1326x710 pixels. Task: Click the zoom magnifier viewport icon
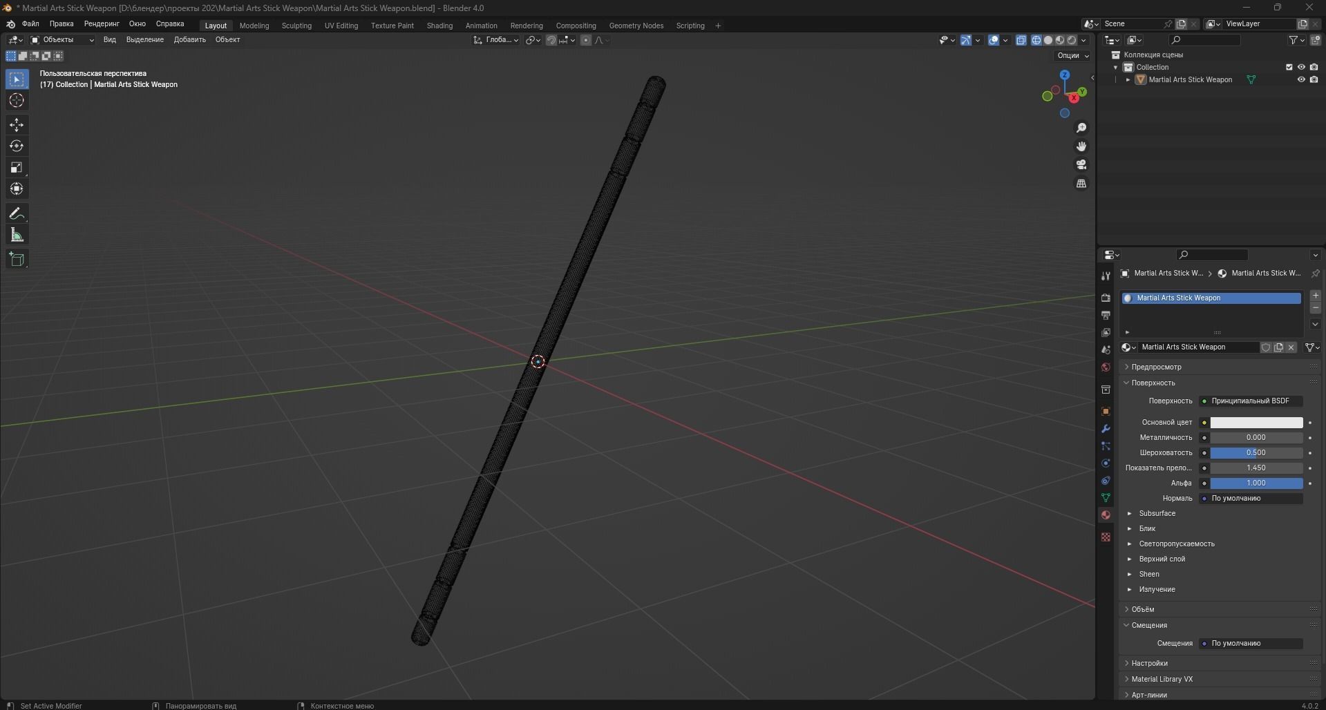[x=1081, y=128]
